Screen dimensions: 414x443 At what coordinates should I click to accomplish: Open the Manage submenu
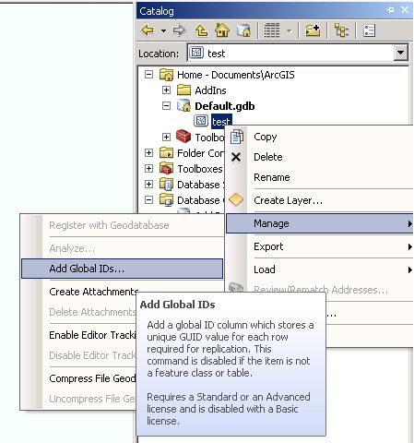[319, 223]
